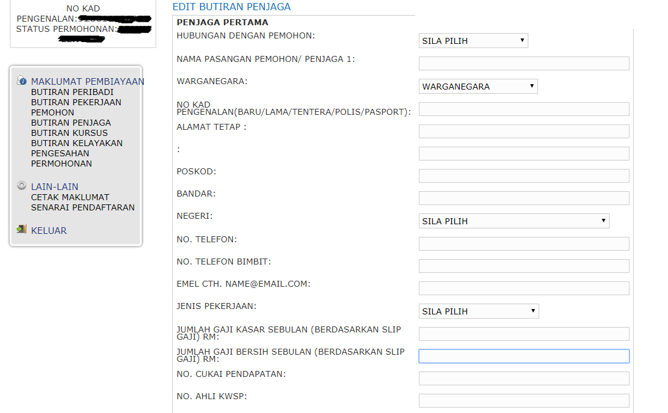Focus the Emel input field
The height and width of the screenshot is (413, 668).
524,288
